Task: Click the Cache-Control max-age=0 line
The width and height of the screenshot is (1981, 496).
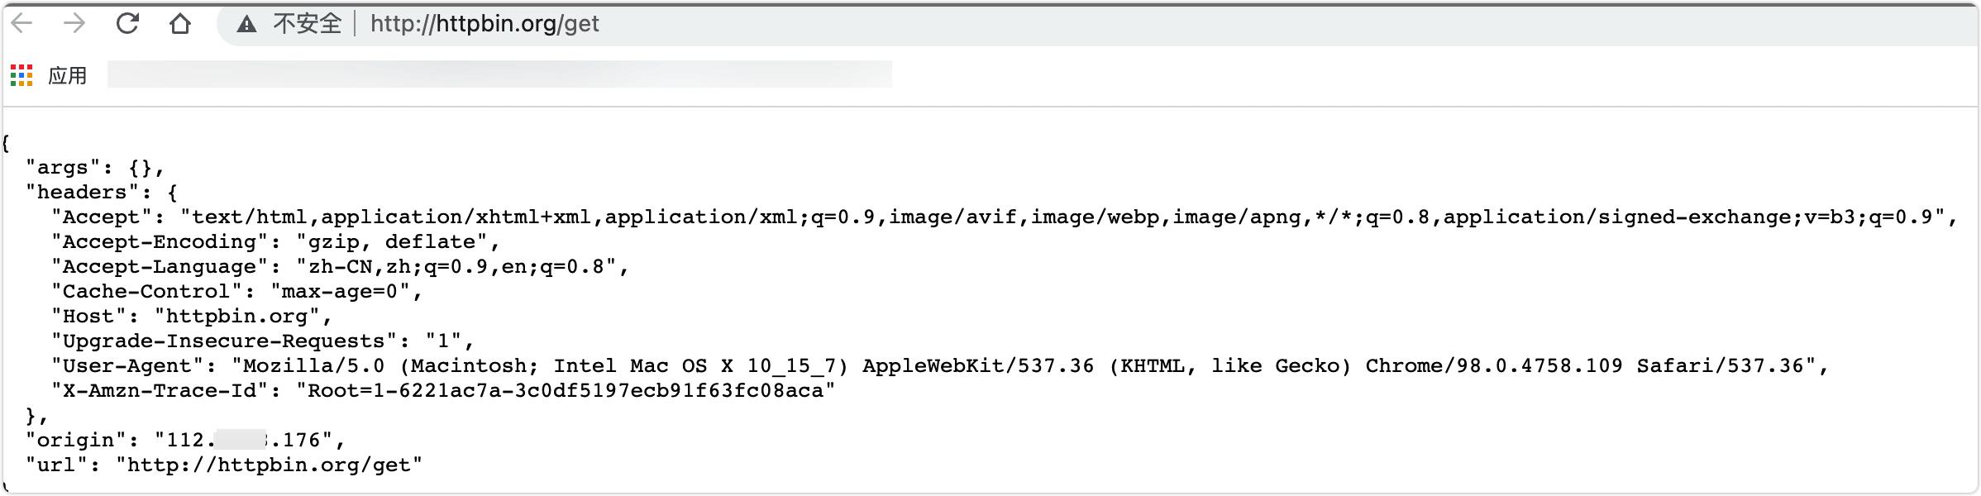Action: point(236,292)
